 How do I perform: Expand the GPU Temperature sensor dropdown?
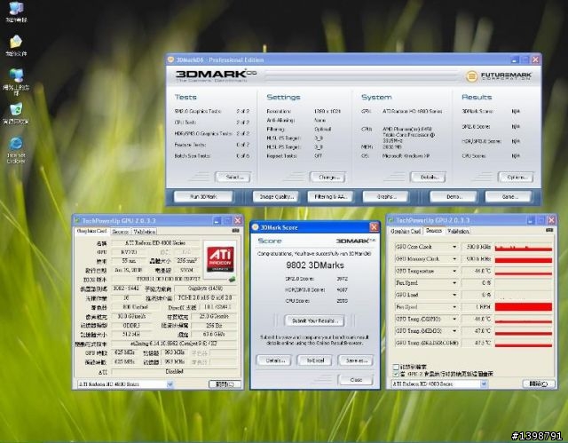[456, 270]
